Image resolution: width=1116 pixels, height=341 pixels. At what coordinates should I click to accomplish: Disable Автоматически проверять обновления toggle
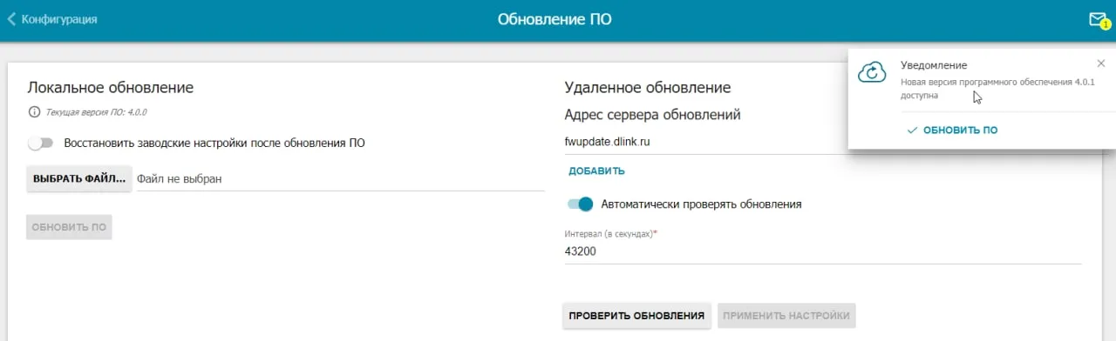click(580, 204)
